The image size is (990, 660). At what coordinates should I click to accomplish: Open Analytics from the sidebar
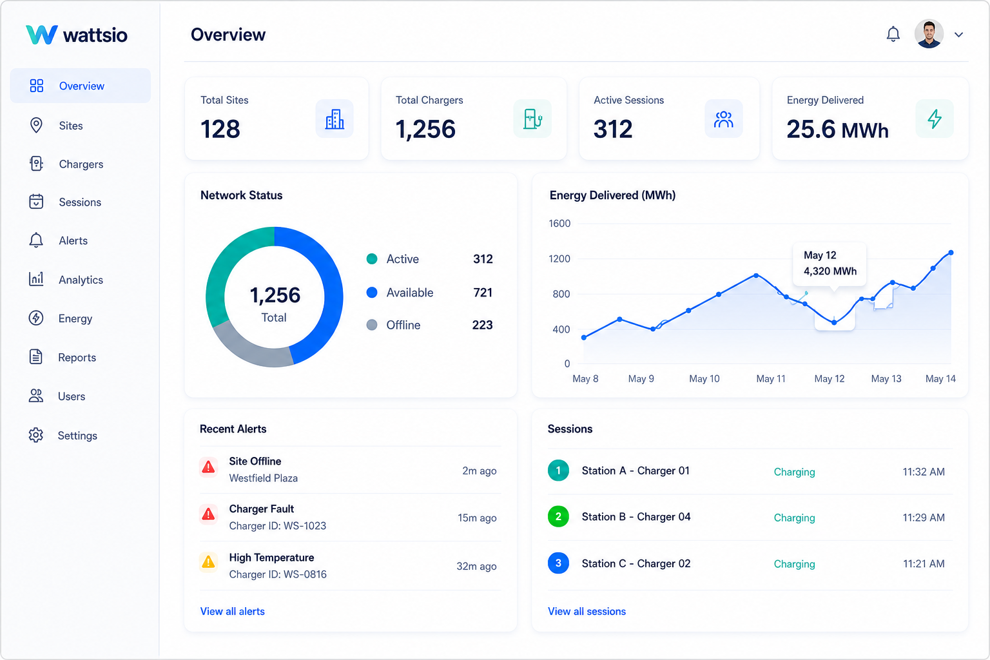(81, 280)
